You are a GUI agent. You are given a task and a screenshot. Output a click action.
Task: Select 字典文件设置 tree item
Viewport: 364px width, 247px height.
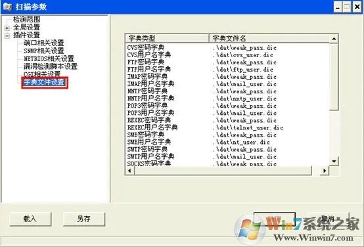tap(45, 82)
